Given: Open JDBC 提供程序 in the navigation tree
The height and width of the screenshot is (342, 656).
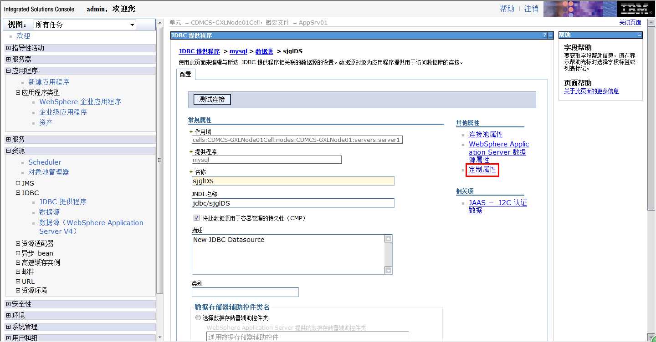Looking at the screenshot, I should tap(63, 201).
